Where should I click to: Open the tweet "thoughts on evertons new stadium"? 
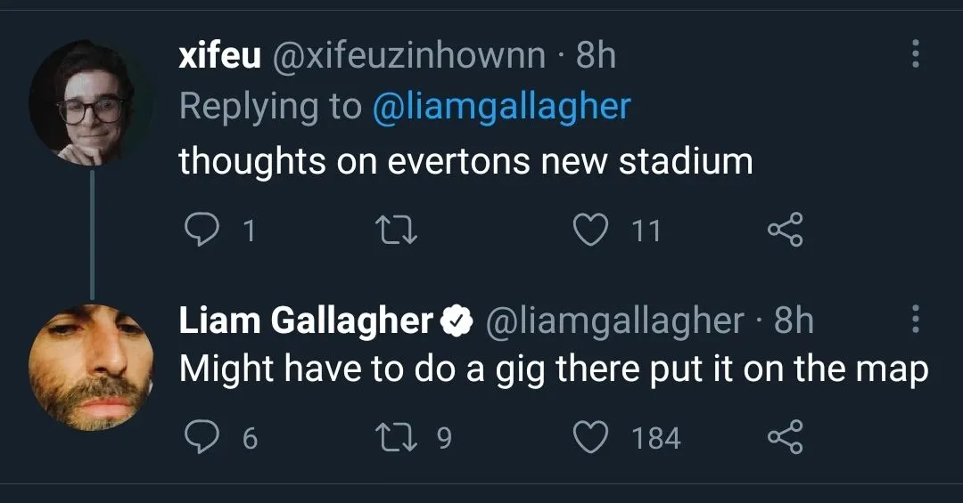pos(465,162)
